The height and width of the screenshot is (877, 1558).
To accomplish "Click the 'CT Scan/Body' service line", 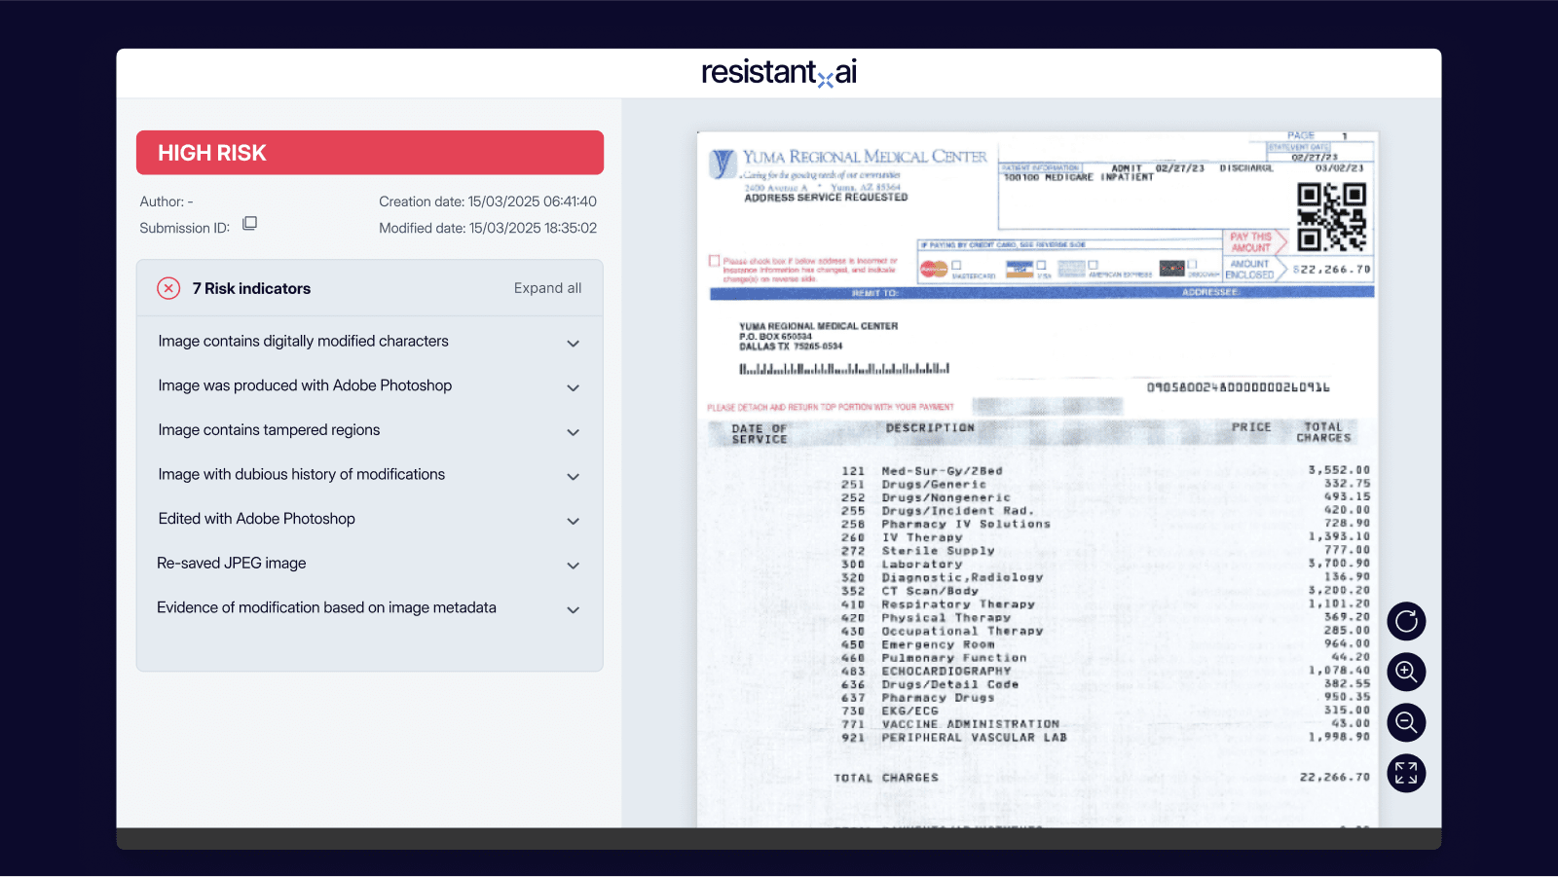I will click(x=930, y=591).
